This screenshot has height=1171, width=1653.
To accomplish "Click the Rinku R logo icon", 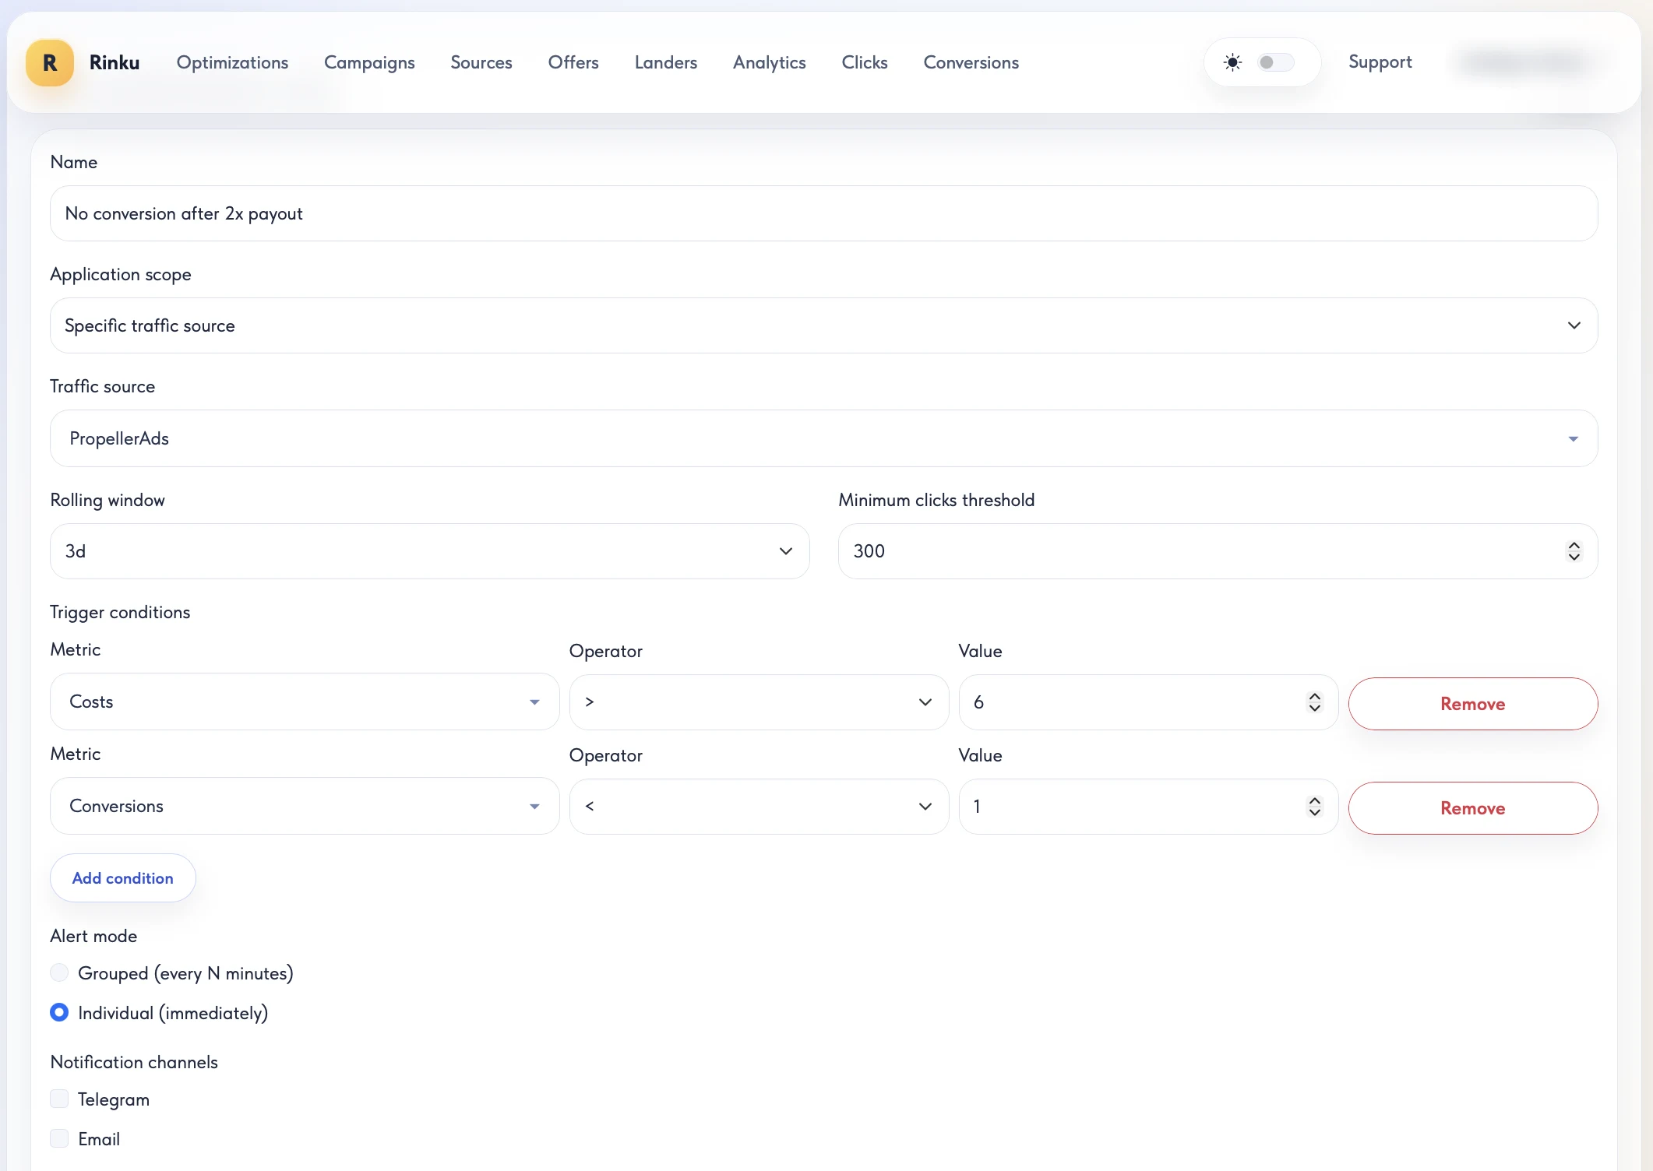I will point(50,62).
